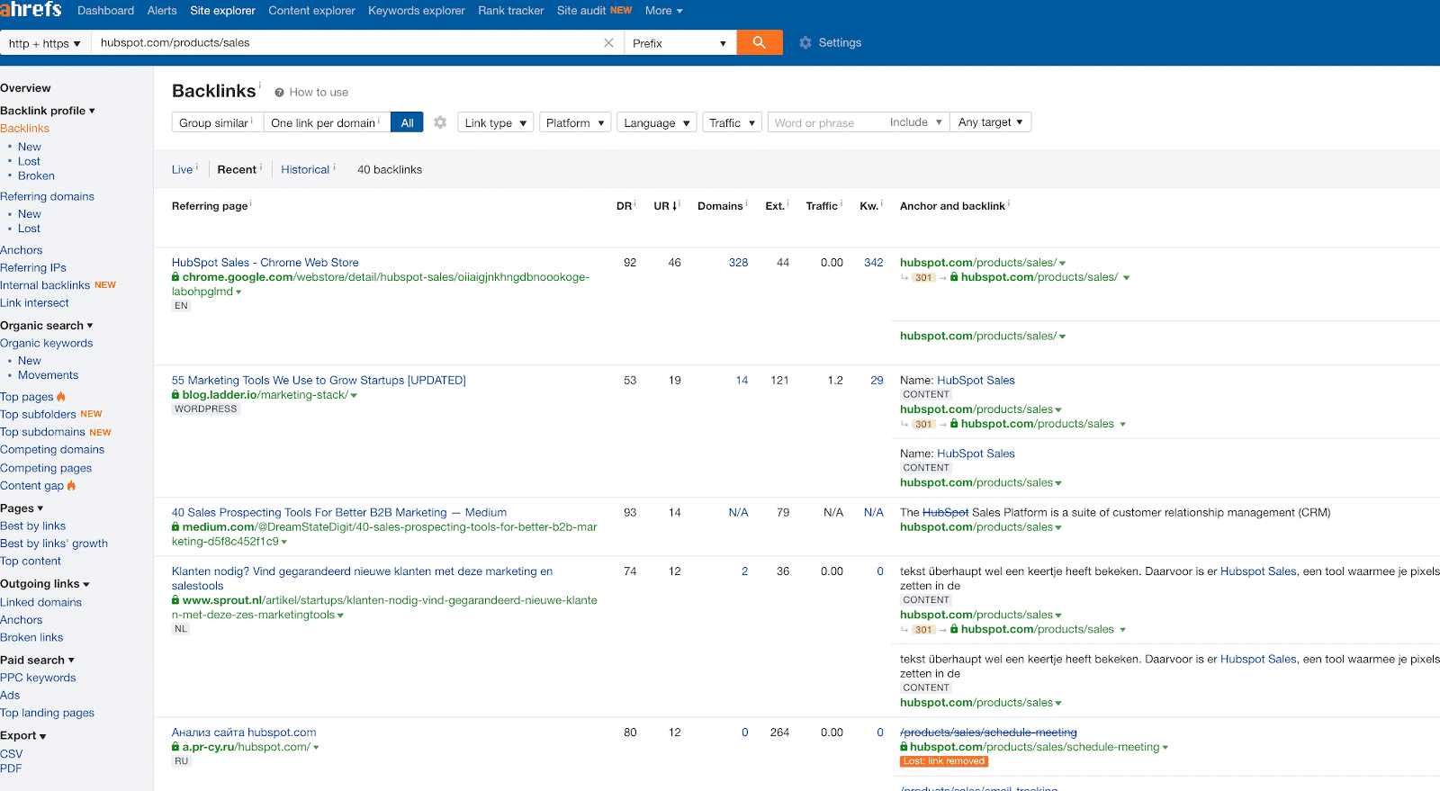The width and height of the screenshot is (1440, 791).
Task: Click the fire icon next to Top pages
Action: [x=61, y=397]
